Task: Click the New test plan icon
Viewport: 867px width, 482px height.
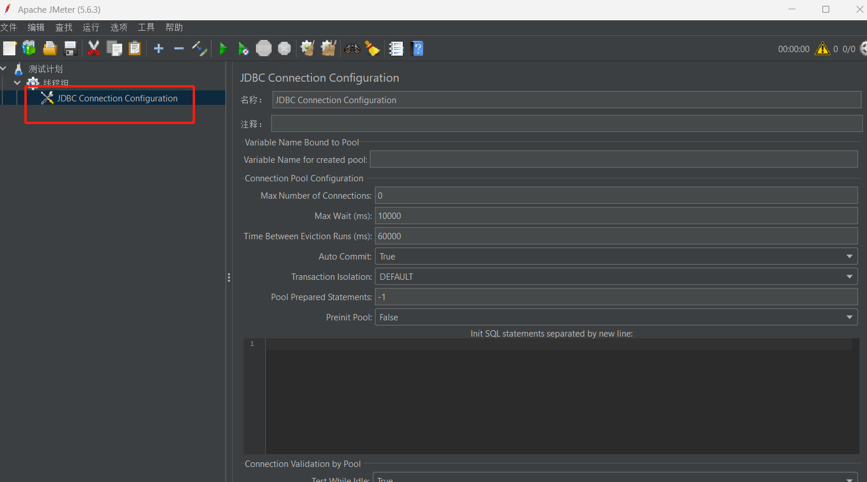Action: tap(10, 49)
